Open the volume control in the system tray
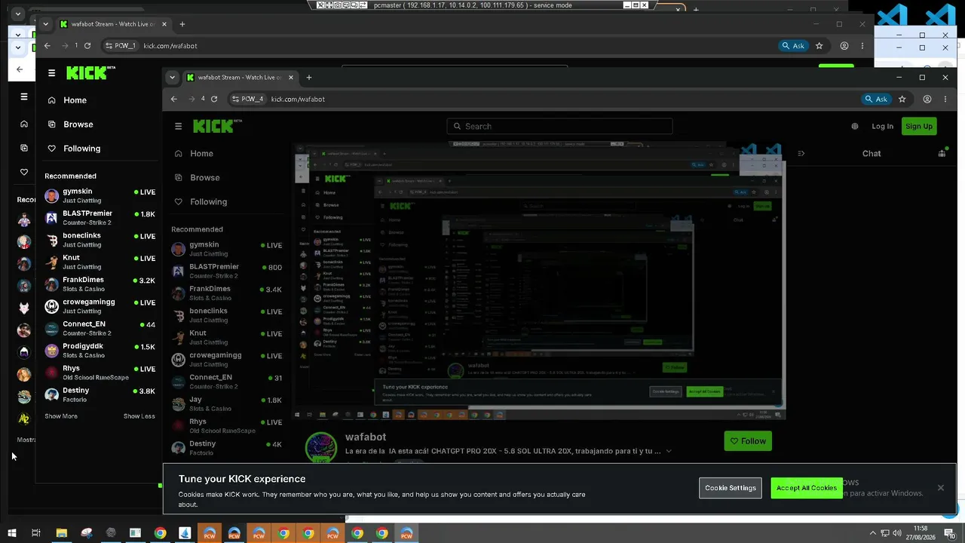965x543 pixels. tap(896, 533)
